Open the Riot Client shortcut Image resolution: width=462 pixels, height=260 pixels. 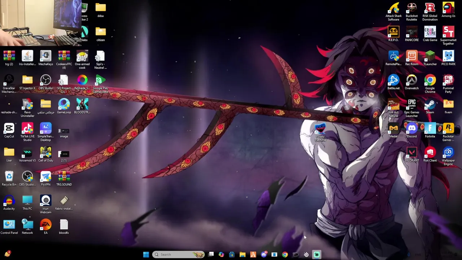430,155
